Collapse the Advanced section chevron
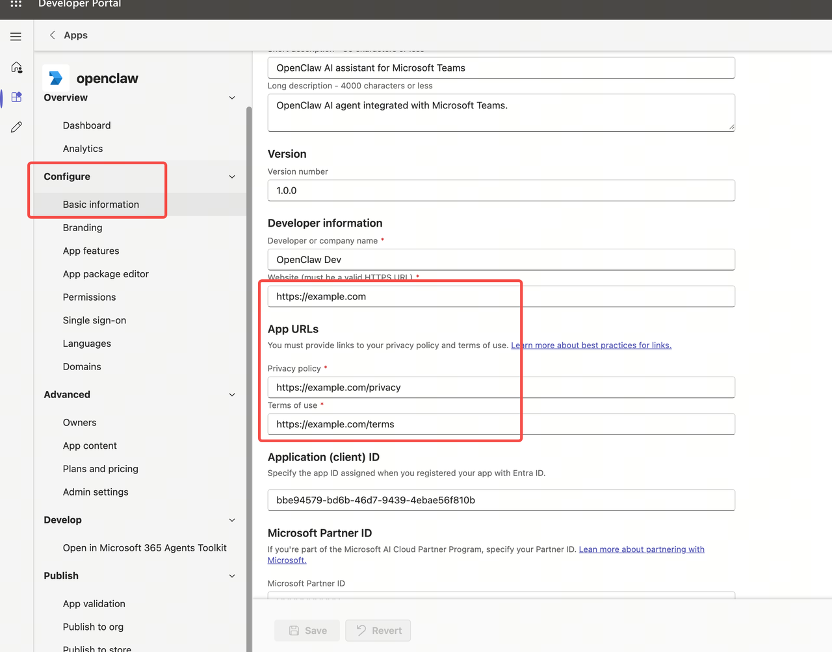This screenshot has height=652, width=832. pyautogui.click(x=232, y=395)
